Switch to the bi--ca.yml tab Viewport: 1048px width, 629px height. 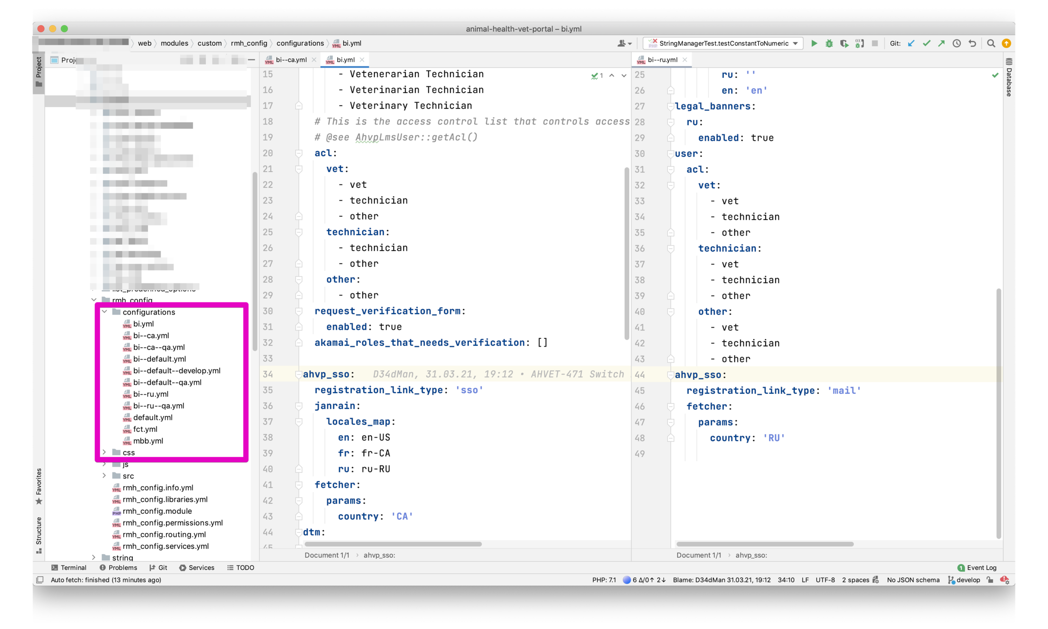tap(291, 60)
